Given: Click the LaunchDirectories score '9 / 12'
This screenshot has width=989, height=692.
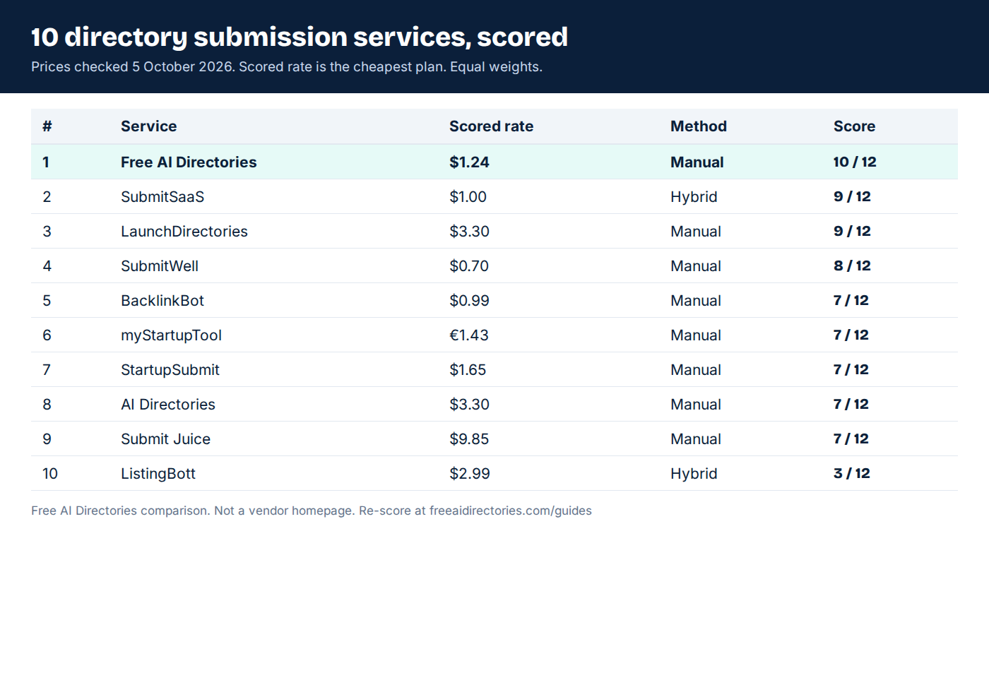Looking at the screenshot, I should 852,232.
